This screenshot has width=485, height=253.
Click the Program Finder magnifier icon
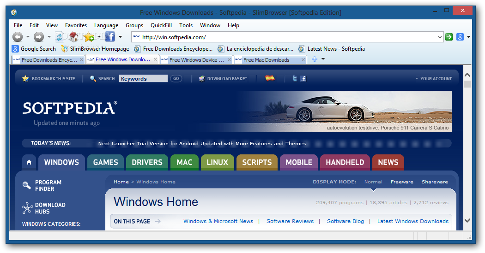coord(27,185)
